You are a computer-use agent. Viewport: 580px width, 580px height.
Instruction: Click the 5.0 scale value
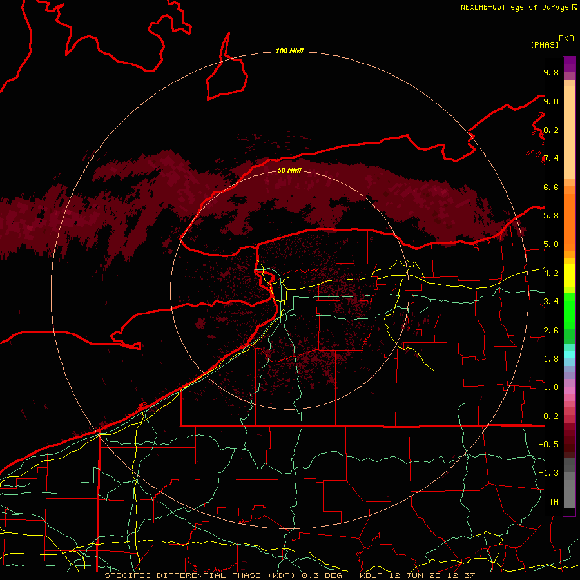pyautogui.click(x=551, y=244)
